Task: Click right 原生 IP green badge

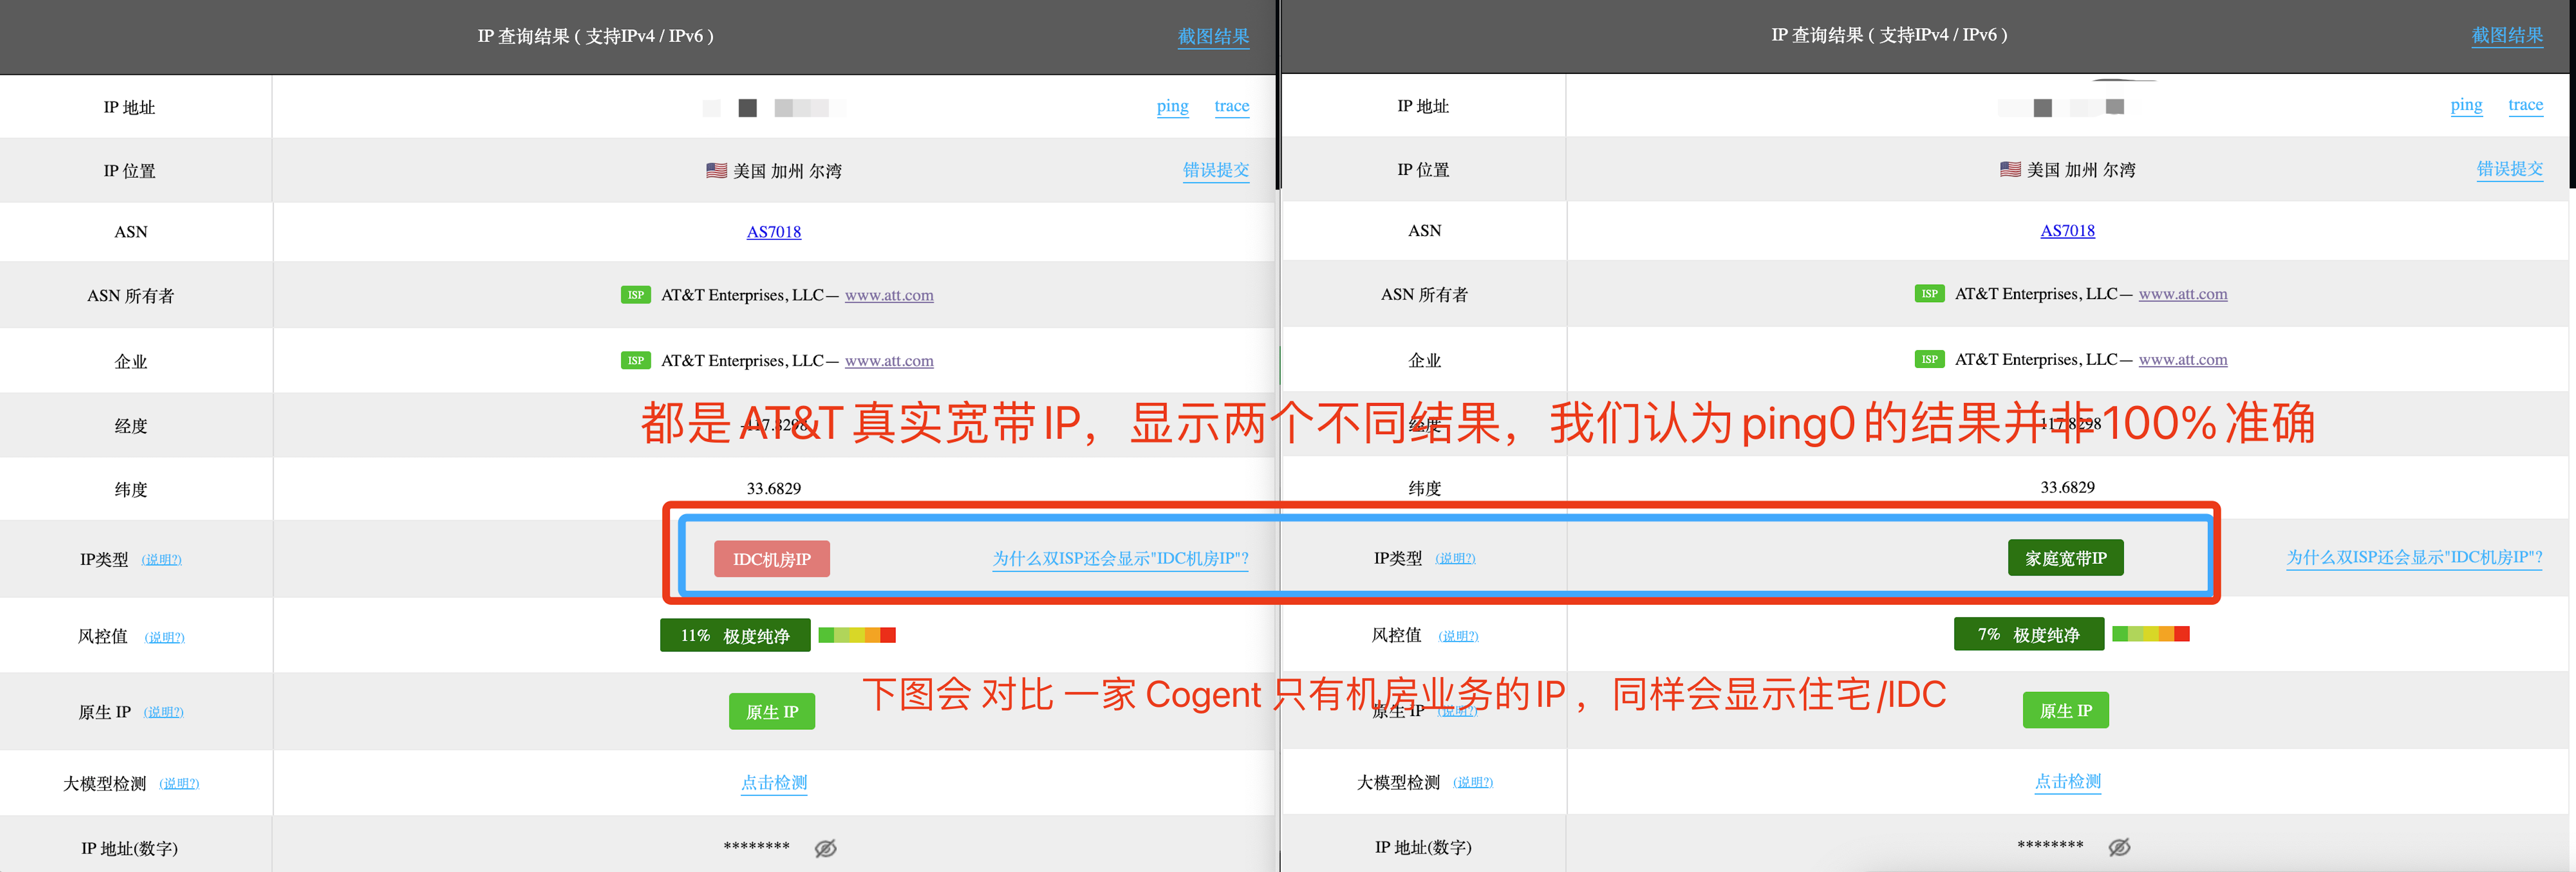Action: click(x=2066, y=711)
